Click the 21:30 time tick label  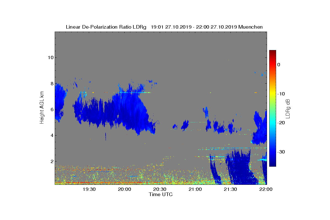(230, 189)
